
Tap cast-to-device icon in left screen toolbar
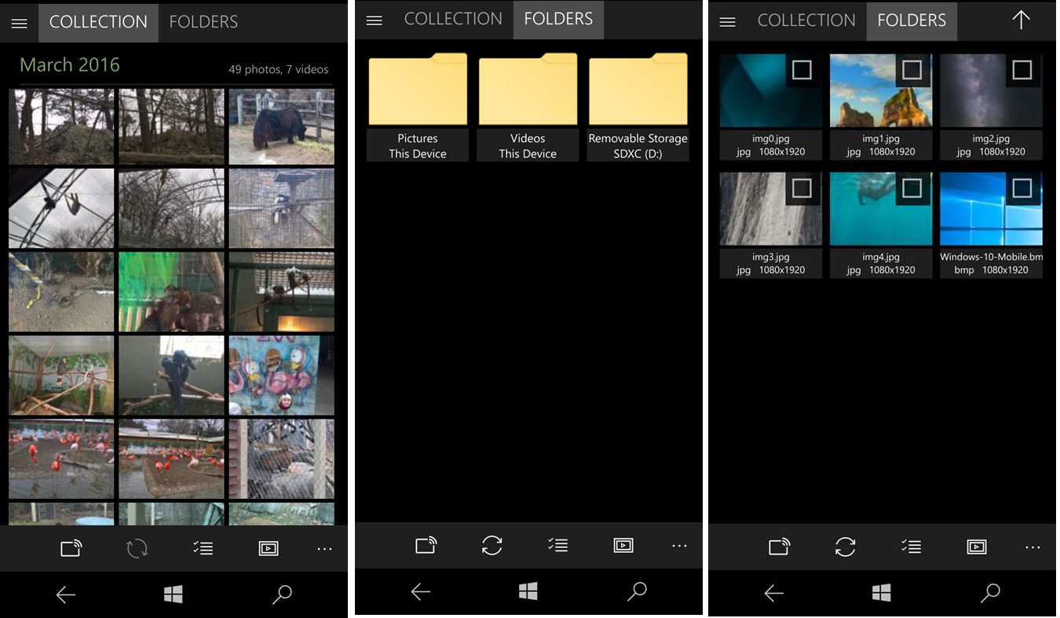[x=71, y=548]
